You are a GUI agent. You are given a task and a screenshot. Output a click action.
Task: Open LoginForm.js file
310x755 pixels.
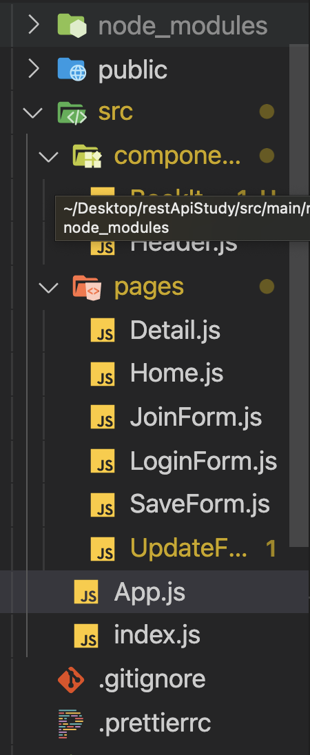pyautogui.click(x=204, y=462)
